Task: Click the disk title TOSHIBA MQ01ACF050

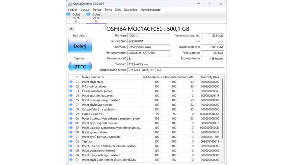Action: (x=146, y=29)
